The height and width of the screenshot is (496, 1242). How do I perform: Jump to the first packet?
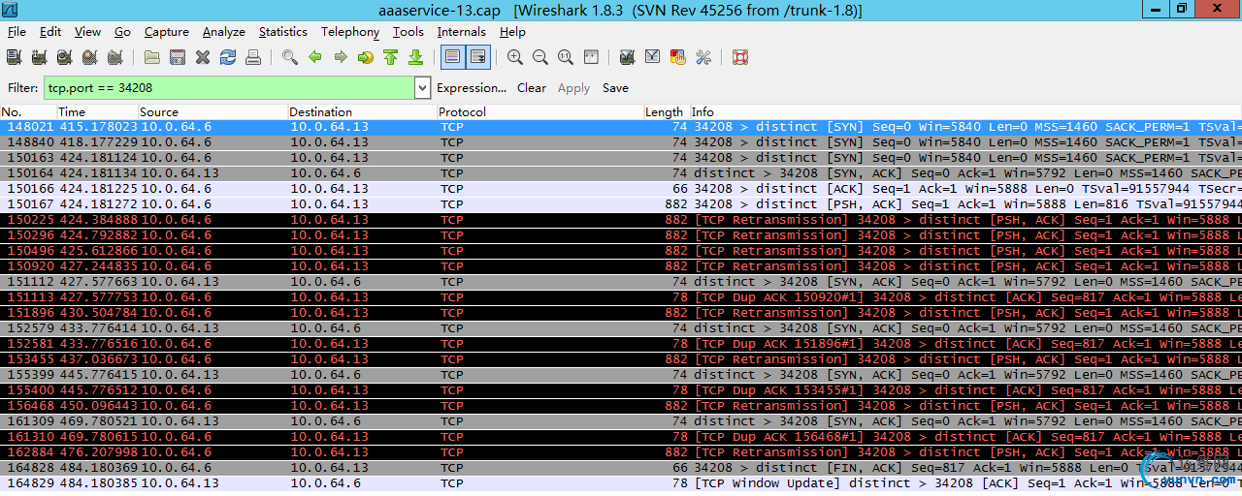[390, 57]
